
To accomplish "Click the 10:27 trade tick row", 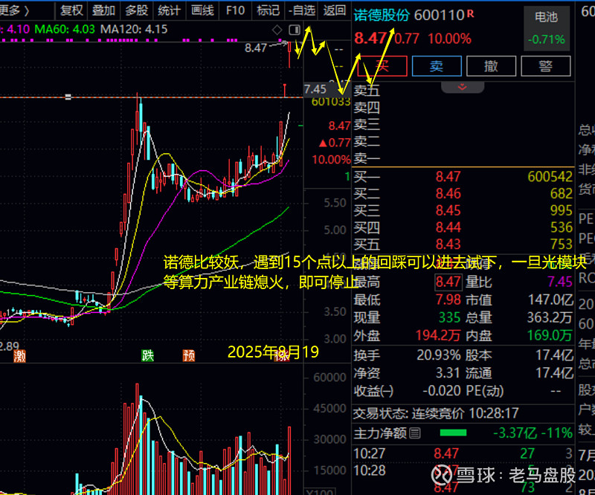I will (x=463, y=453).
